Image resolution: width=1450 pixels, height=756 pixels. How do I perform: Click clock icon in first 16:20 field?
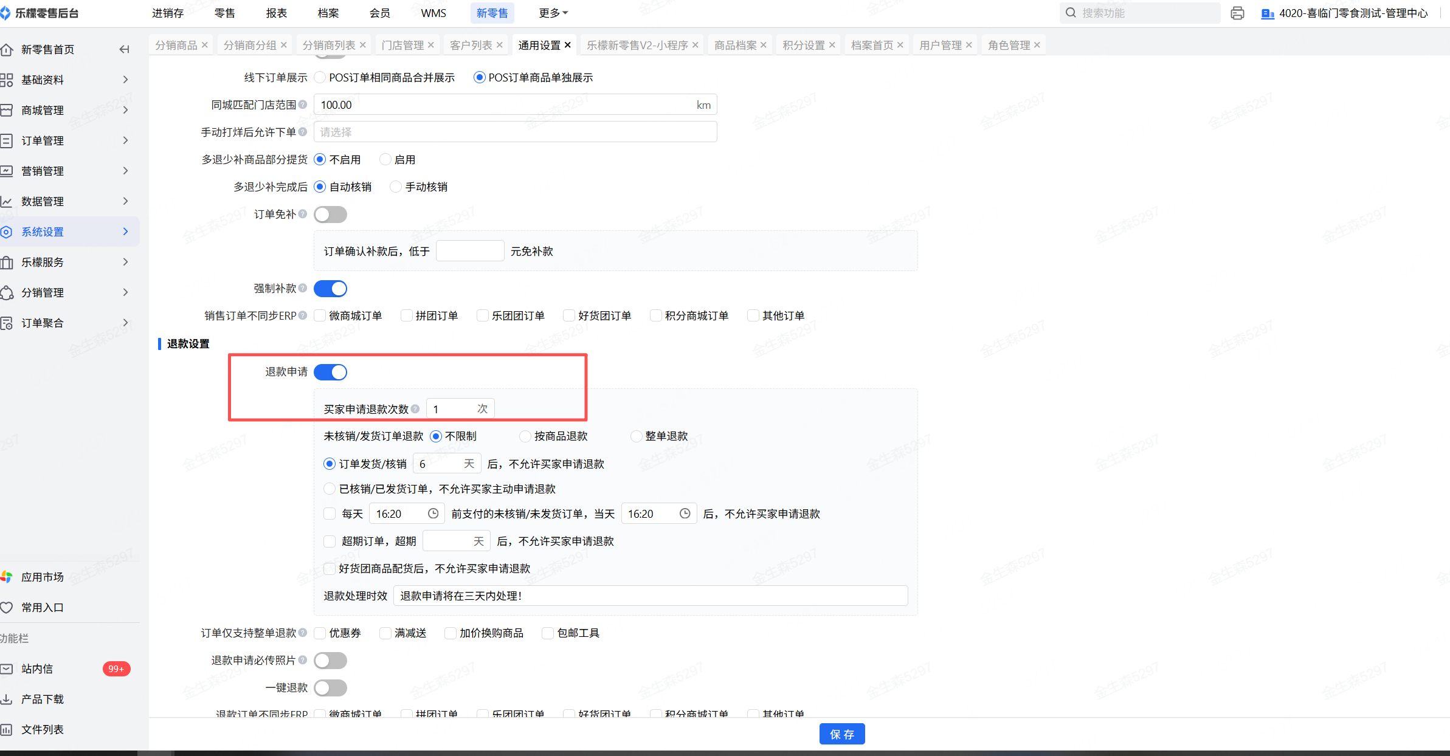tap(433, 514)
